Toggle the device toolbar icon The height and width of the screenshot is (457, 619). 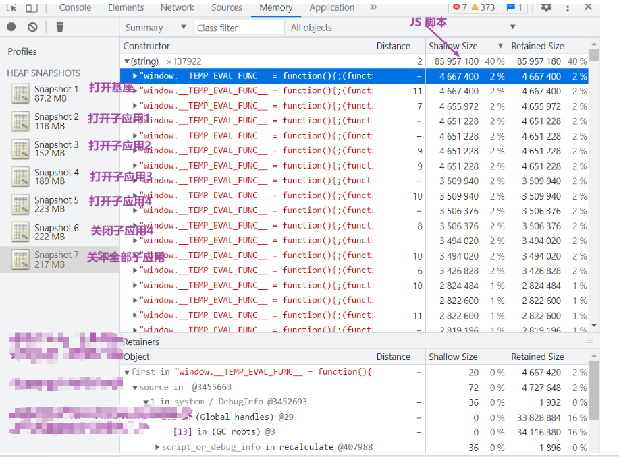pyautogui.click(x=32, y=7)
